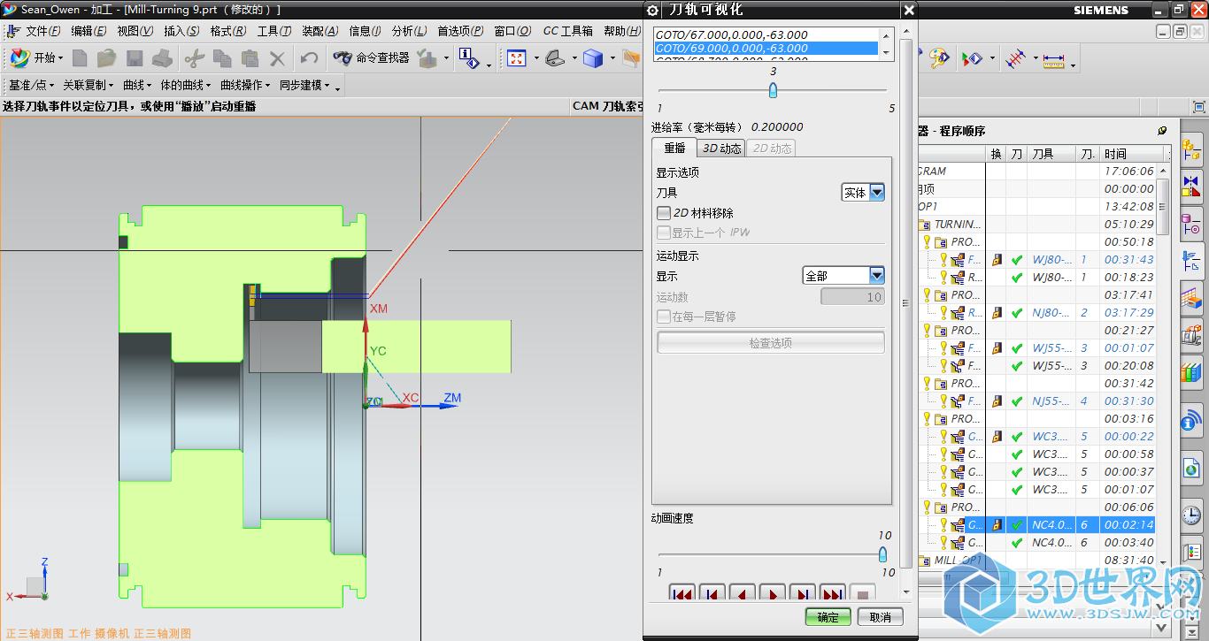Click the 刀具 column header
The height and width of the screenshot is (641, 1209).
[1052, 154]
